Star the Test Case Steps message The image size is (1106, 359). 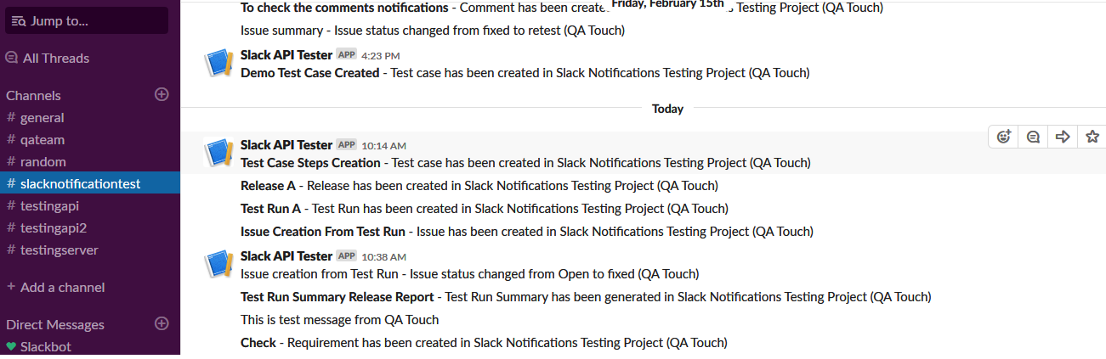(1092, 136)
